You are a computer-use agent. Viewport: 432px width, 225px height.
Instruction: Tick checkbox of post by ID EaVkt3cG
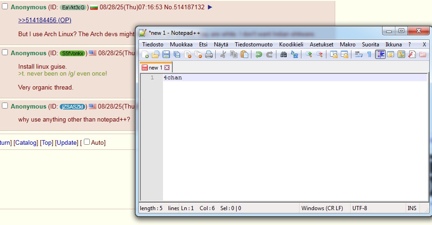(x=5, y=6)
